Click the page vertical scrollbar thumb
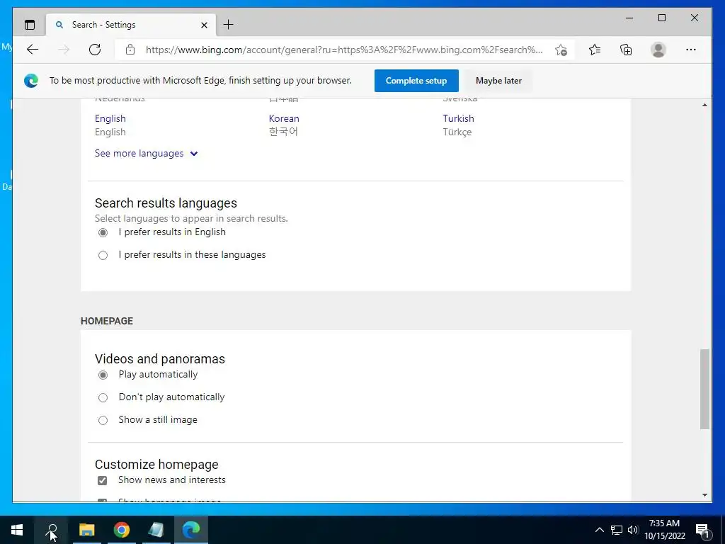The height and width of the screenshot is (544, 725). (x=704, y=389)
